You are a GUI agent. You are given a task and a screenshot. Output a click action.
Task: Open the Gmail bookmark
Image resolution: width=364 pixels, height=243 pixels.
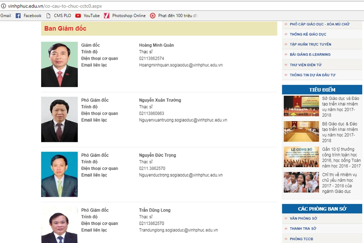[x=6, y=16]
